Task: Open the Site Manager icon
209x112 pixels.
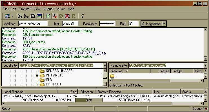Action: pyautogui.click(x=7, y=16)
